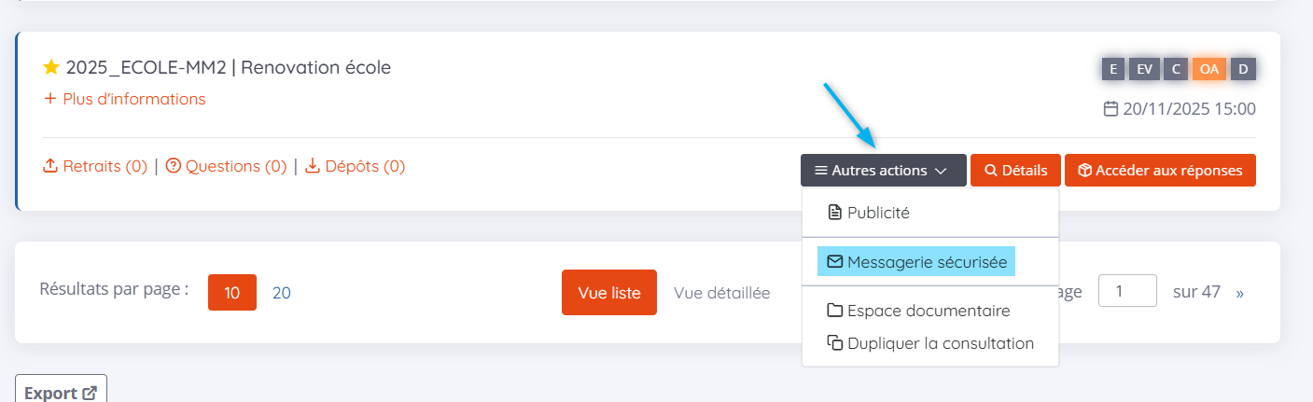Screen dimensions: 1313x402
Task: Select Dupliquer la consultation option
Action: click(x=930, y=343)
